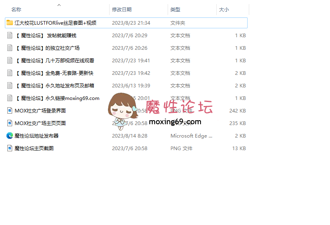330x225 pixels.
Task: Click PNG icon beside 魔性论坛主页截图
Action: pos(10,149)
